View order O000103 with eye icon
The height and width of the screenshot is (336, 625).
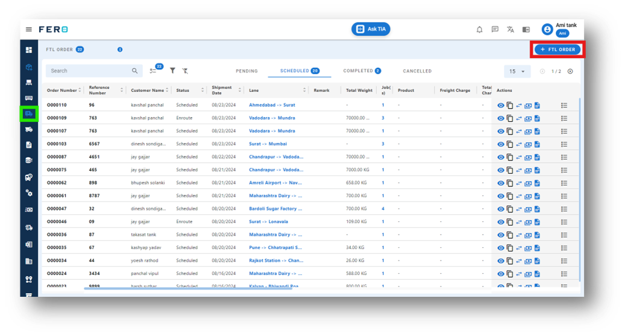[x=501, y=144]
